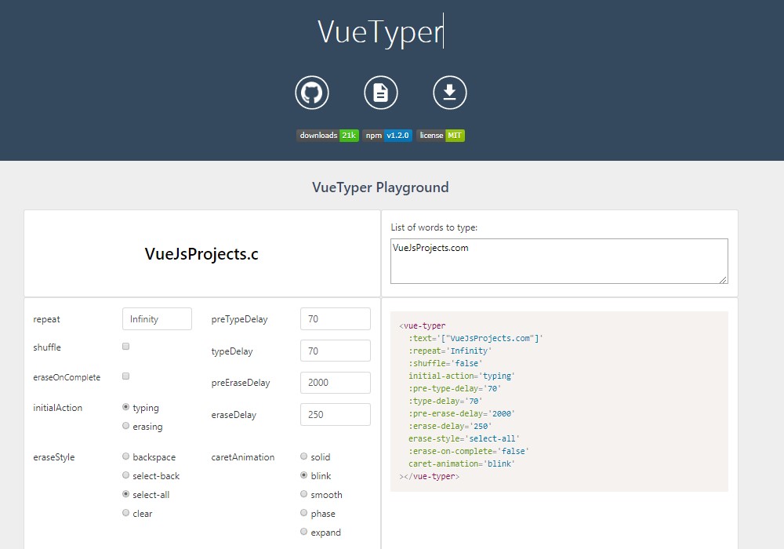Click the typeDelay option label
Image resolution: width=784 pixels, height=549 pixels.
[232, 351]
